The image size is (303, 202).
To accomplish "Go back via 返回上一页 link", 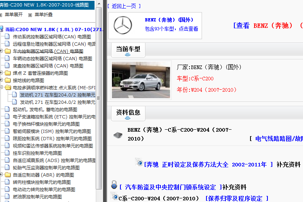I will (124, 6).
